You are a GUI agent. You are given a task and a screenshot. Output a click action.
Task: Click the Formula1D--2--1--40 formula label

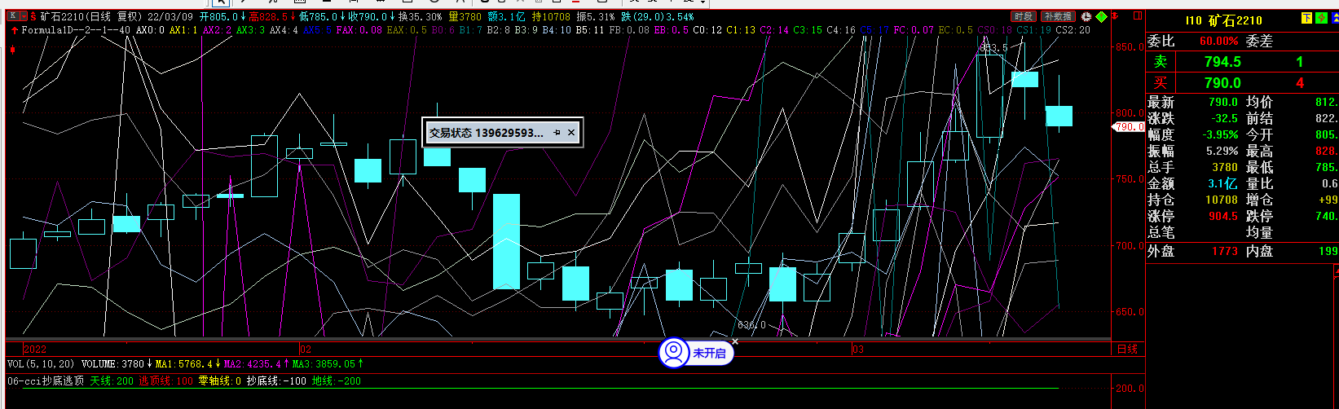76,30
